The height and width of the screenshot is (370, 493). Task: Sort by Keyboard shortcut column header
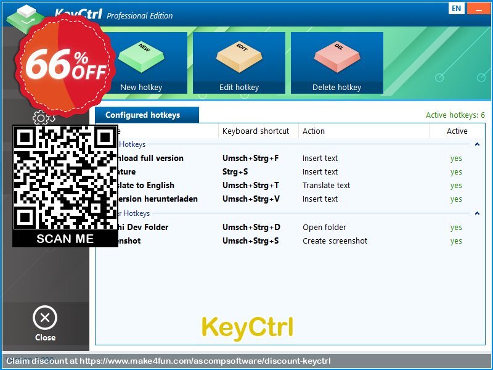point(255,131)
